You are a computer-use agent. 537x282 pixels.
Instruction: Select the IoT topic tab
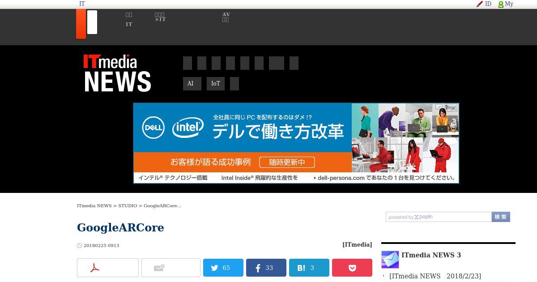pos(216,84)
